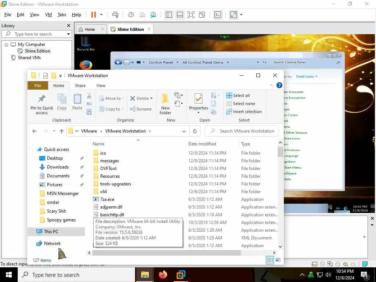Open the console view icon

pyautogui.click(x=218, y=15)
